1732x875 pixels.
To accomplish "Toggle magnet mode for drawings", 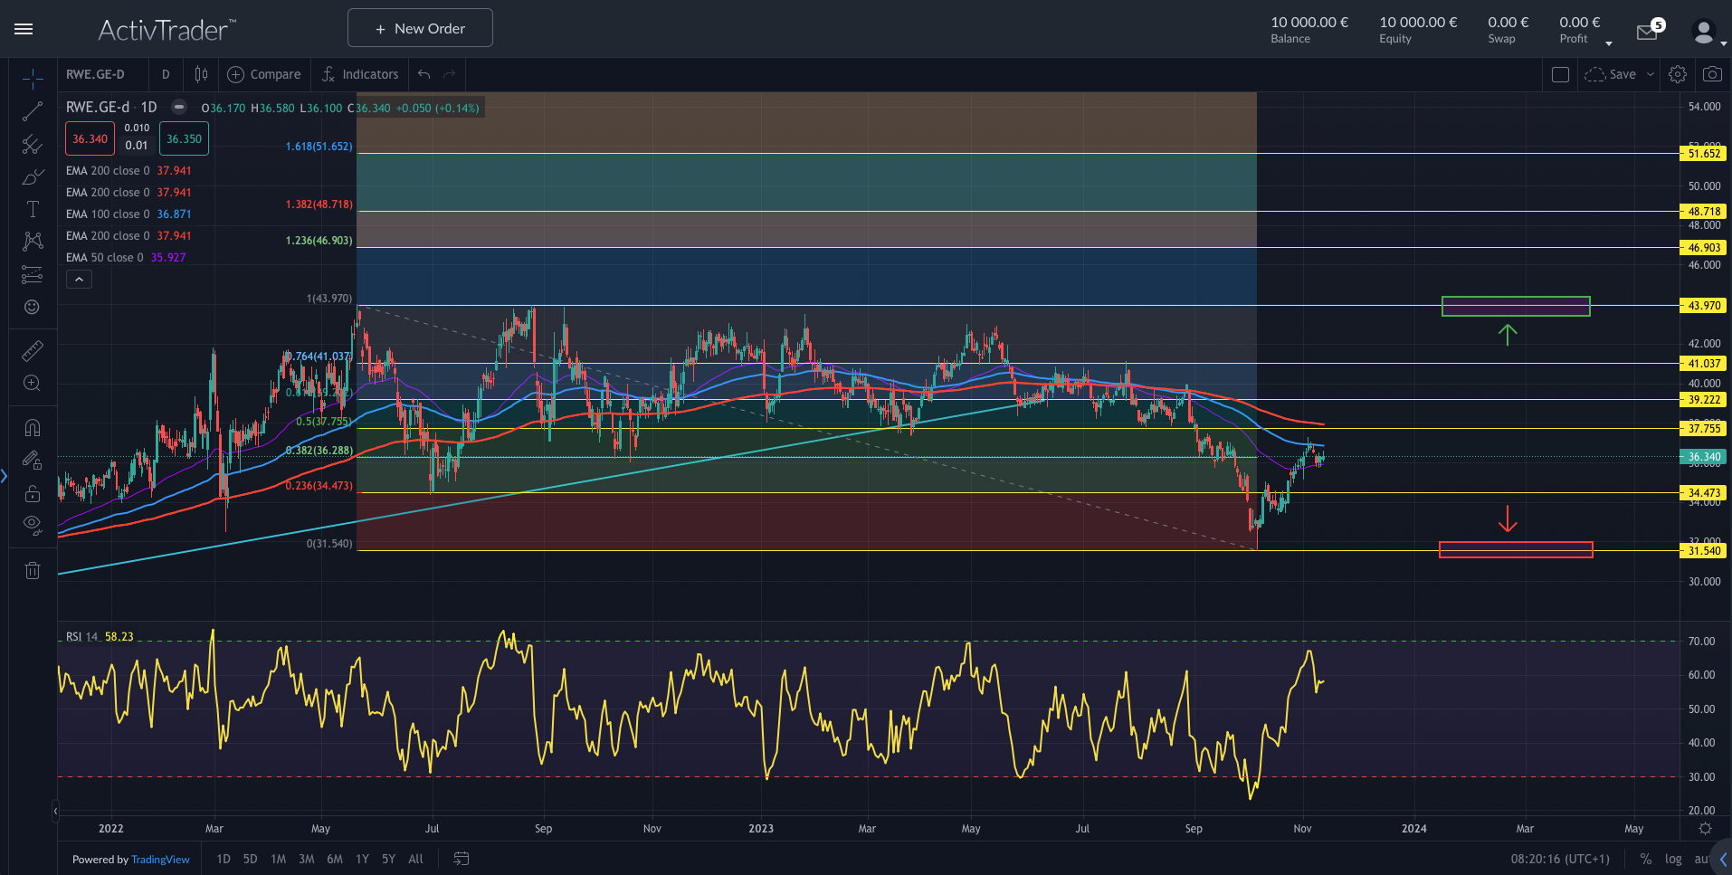I will coord(33,428).
